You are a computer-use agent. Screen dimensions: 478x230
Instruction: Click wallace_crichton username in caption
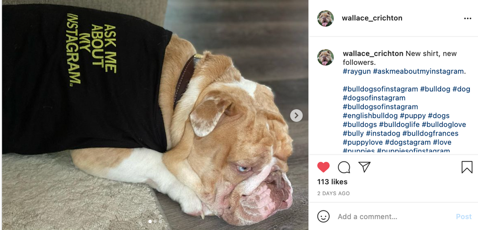(373, 53)
